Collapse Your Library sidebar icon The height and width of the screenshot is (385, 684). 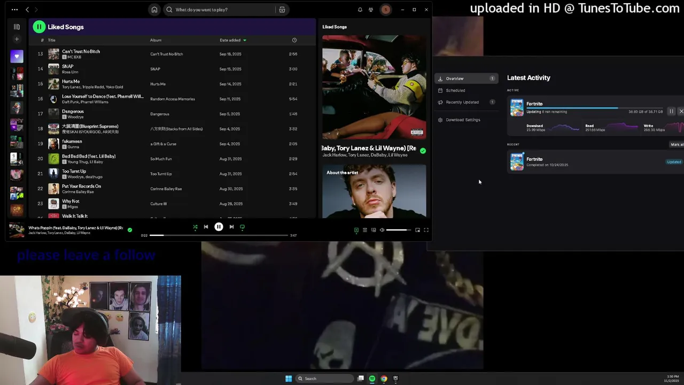(17, 27)
